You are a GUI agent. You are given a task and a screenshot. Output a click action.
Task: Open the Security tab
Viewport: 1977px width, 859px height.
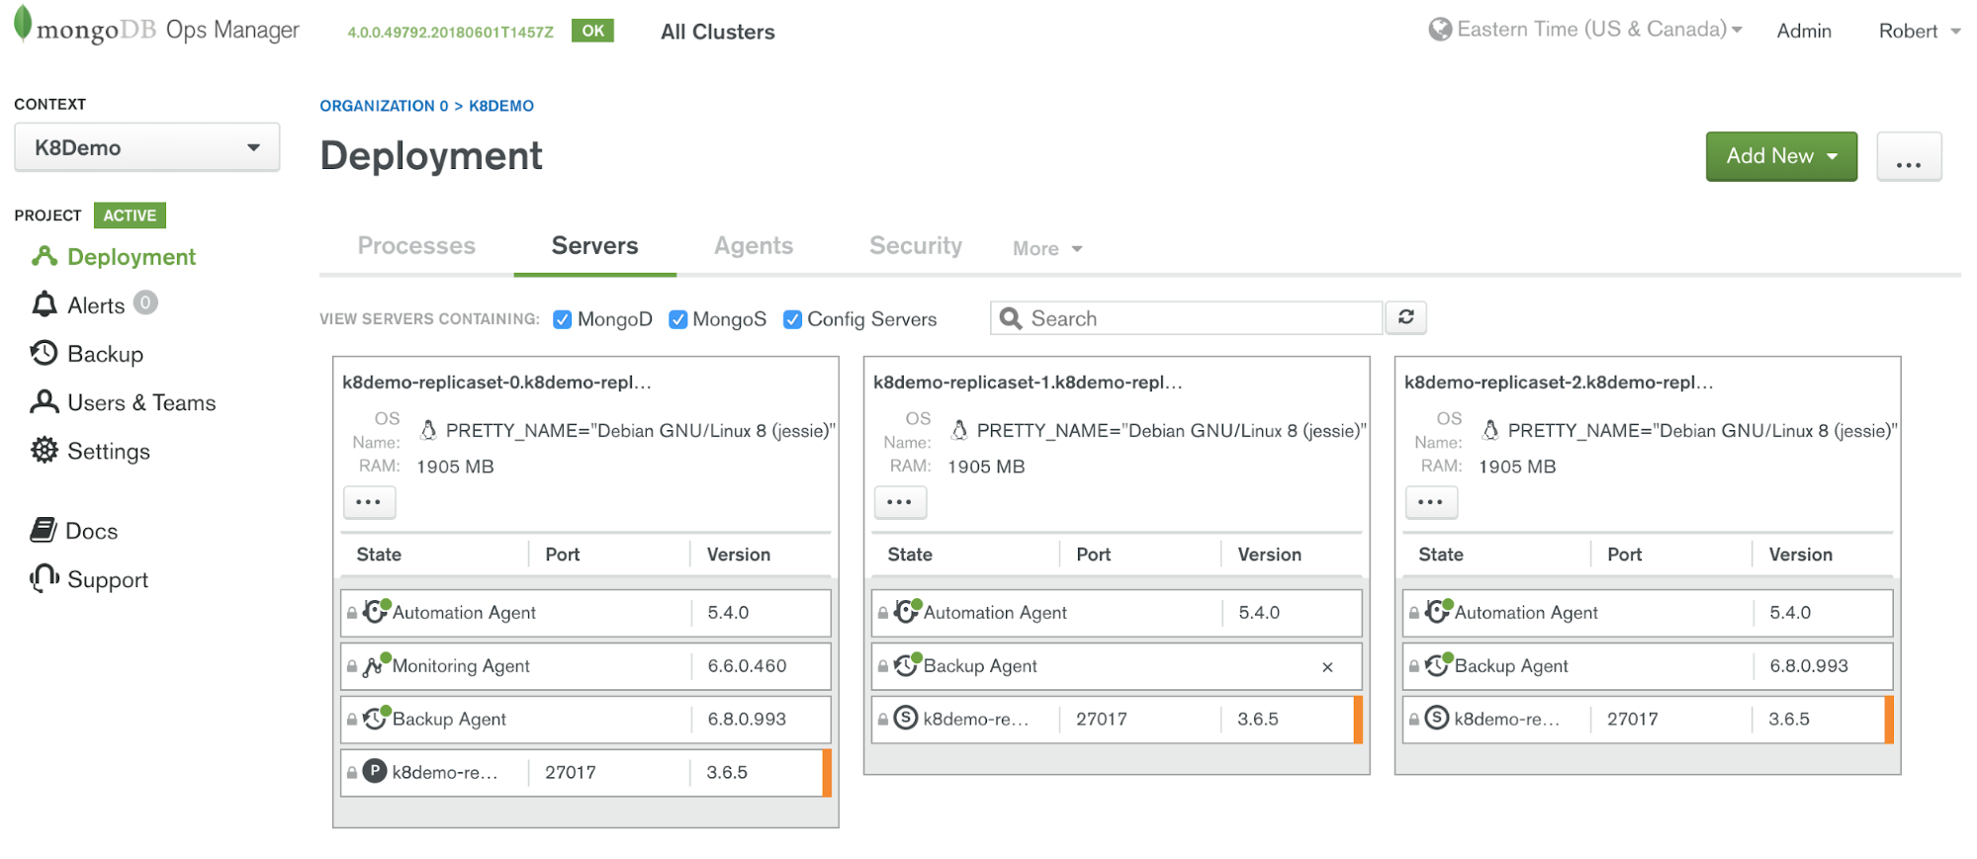click(916, 246)
